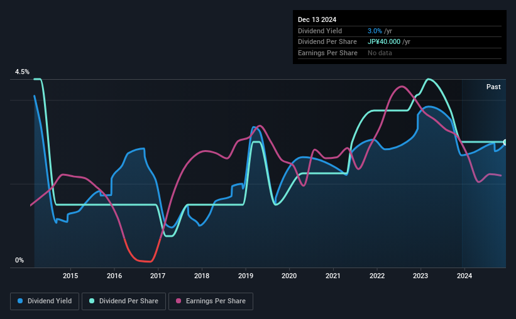
Task: Toggle the Dividend Per Share legend button
Action: point(124,301)
